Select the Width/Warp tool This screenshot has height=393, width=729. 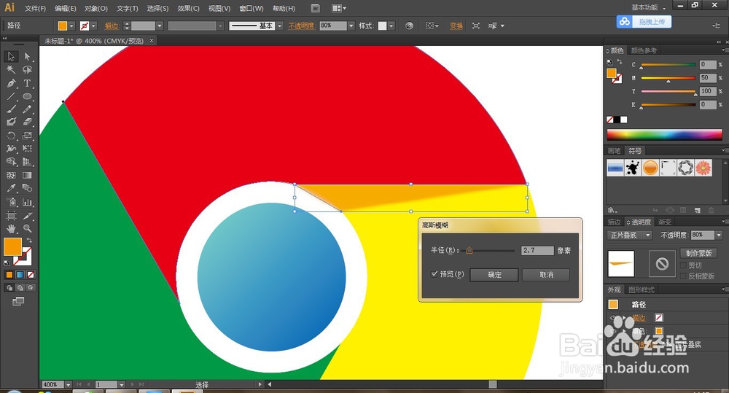11,148
